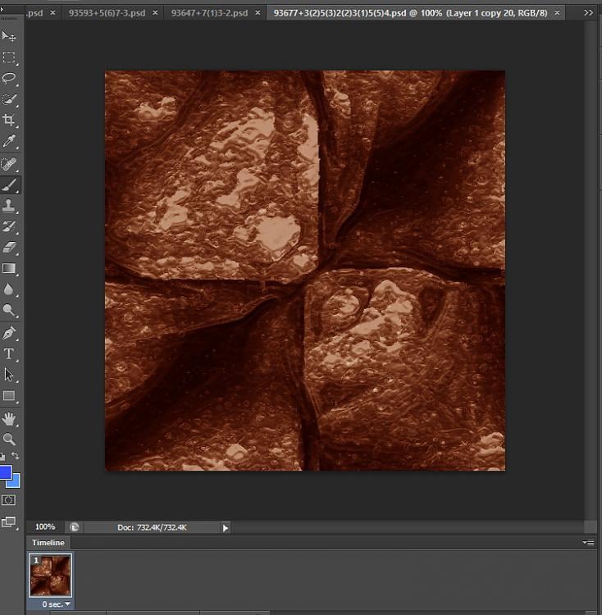The height and width of the screenshot is (615, 602).
Task: Click the status bar preview icon beside zoom
Action: [x=75, y=527]
